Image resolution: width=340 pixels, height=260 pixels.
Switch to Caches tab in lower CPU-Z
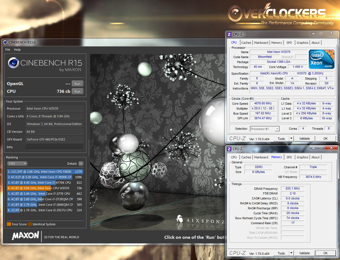[x=246, y=157]
